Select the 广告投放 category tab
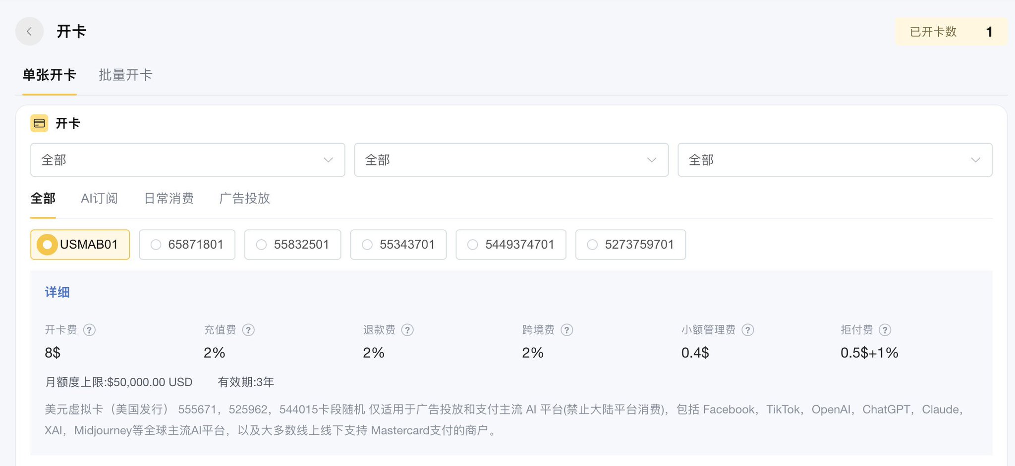Viewport: 1015px width, 466px height. pos(244,199)
